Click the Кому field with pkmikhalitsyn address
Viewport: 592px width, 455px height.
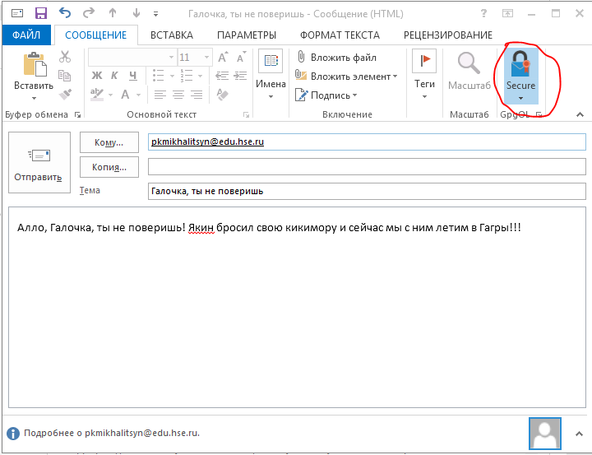[367, 142]
